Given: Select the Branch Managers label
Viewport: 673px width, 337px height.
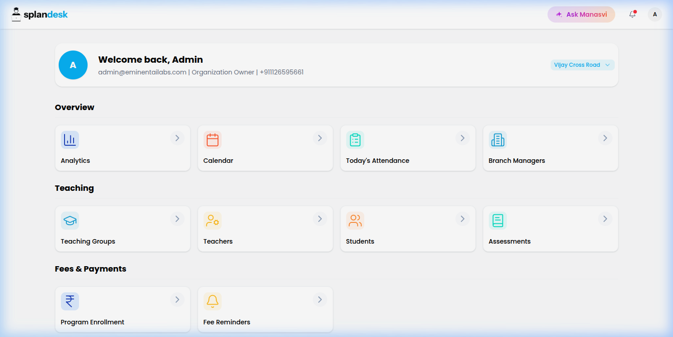Looking at the screenshot, I should click(517, 161).
